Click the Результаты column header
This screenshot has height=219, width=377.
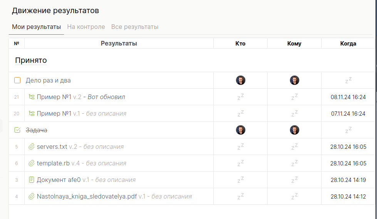(x=119, y=44)
